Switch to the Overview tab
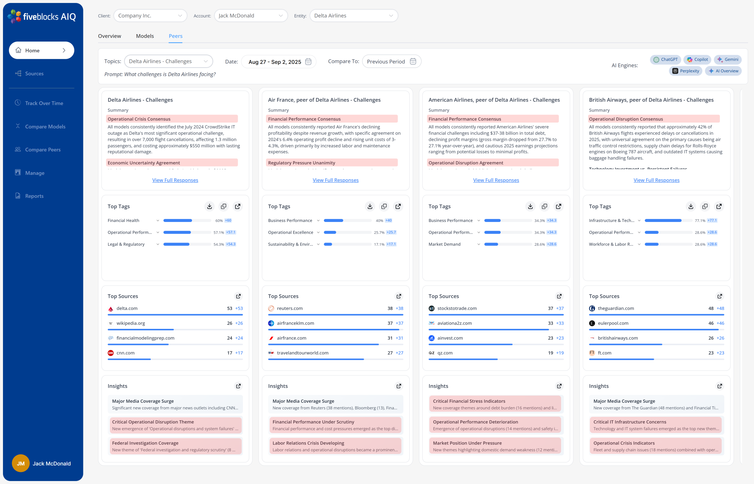The width and height of the screenshot is (754, 484). click(110, 36)
